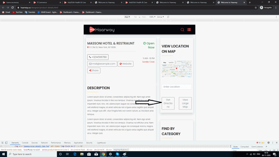Open the Online throttling dropdown
279x157 pixels.
161,17
